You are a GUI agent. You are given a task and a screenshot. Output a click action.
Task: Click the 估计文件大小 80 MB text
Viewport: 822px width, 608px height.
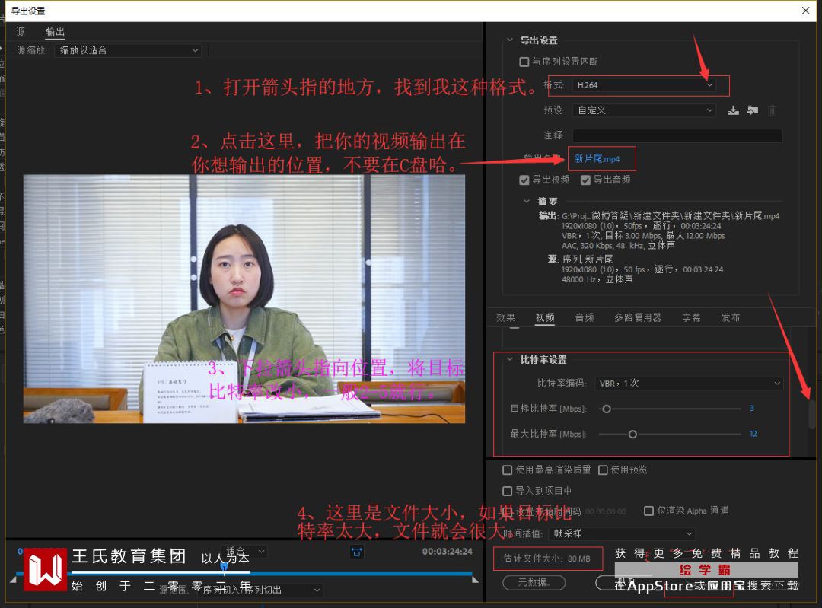pyautogui.click(x=546, y=559)
